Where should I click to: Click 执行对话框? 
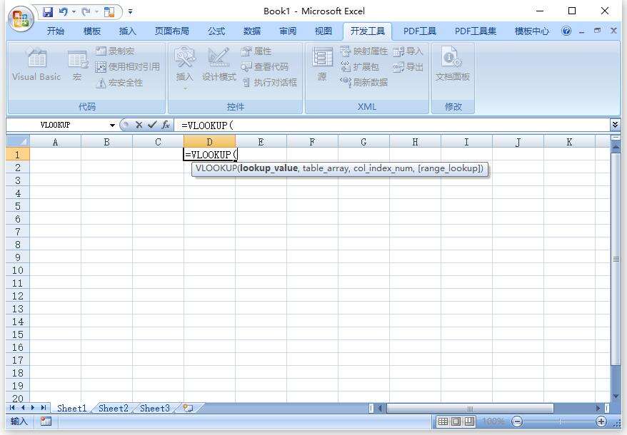coord(269,83)
